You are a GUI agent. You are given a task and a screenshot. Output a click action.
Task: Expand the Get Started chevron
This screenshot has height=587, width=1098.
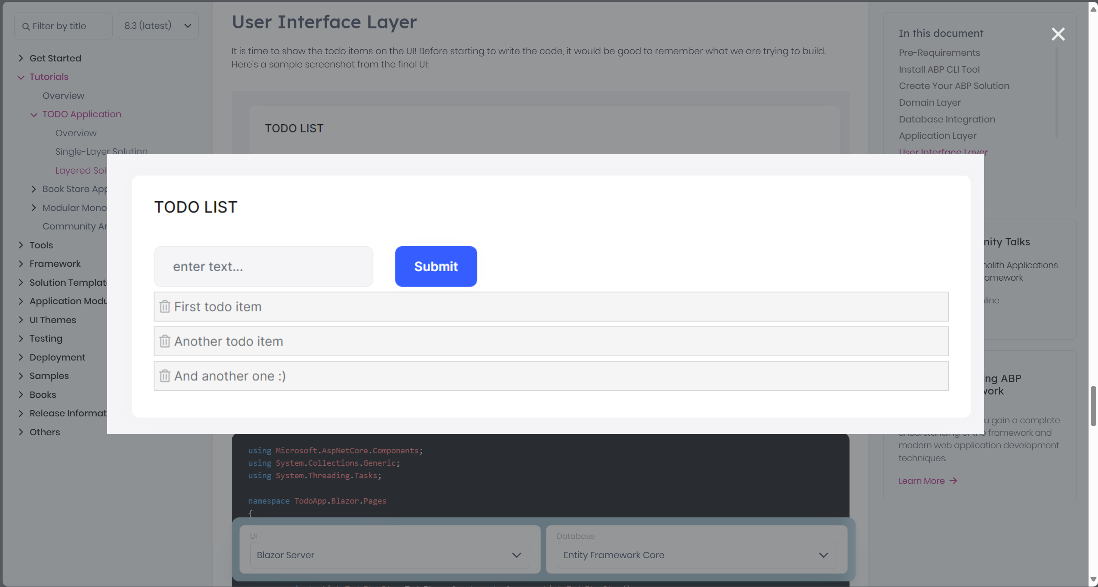tap(21, 58)
